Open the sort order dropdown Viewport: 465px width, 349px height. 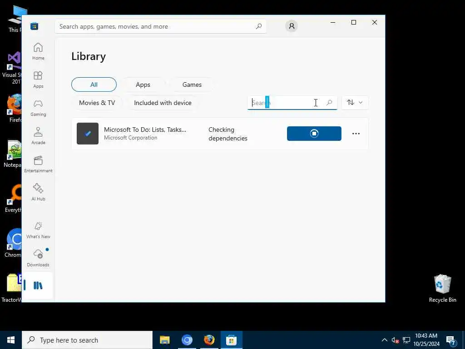click(355, 103)
